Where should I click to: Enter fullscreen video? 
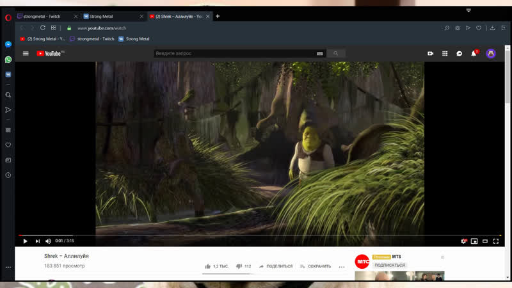[x=495, y=241]
